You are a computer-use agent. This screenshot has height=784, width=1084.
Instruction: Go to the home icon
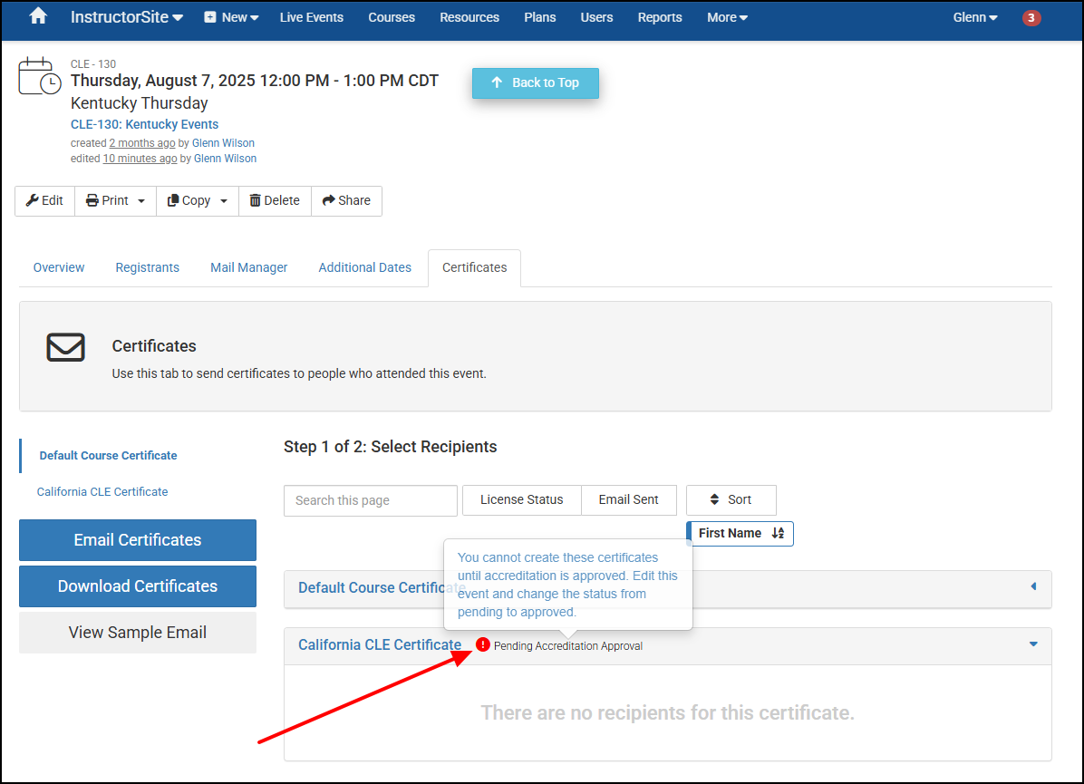(38, 16)
